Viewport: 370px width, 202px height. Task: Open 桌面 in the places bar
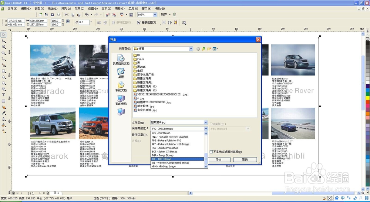click(121, 73)
